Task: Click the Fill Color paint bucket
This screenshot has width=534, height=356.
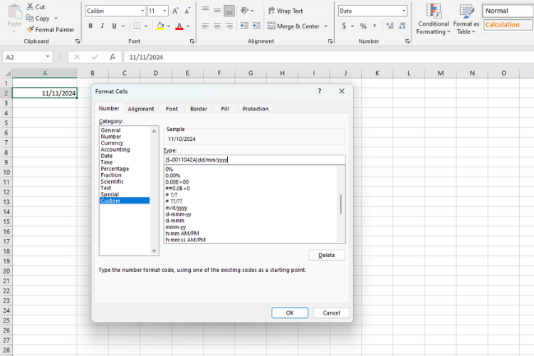Action: tap(160, 26)
